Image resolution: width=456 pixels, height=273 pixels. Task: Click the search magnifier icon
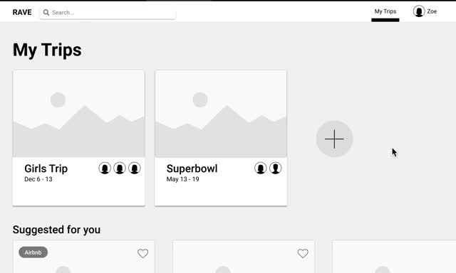click(x=46, y=13)
